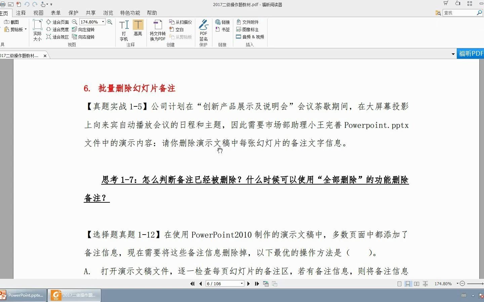Click 适合宽度 fit width

tap(57, 30)
